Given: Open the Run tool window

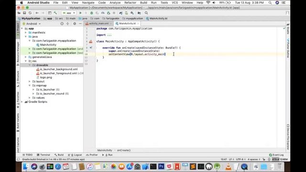Looking at the screenshot, I should pos(107,155).
